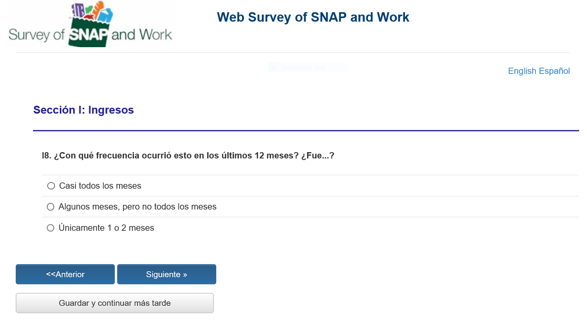The height and width of the screenshot is (320, 587).
Task: Switch survey language to Español
Action: 554,71
